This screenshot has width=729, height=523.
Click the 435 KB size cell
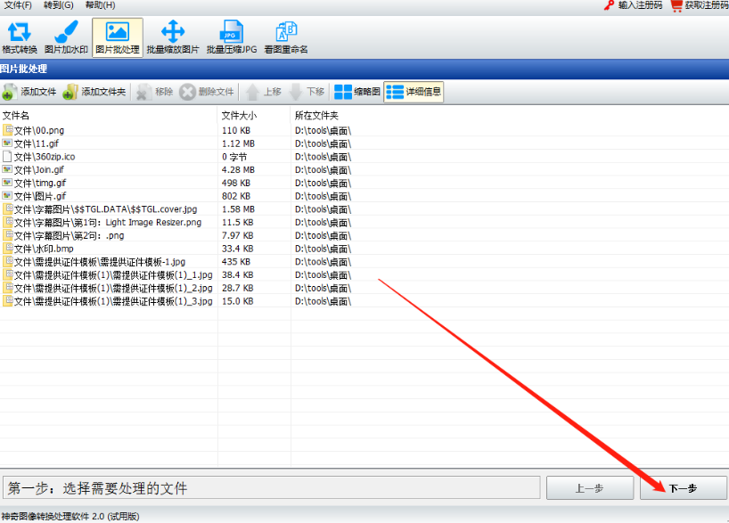coord(235,262)
